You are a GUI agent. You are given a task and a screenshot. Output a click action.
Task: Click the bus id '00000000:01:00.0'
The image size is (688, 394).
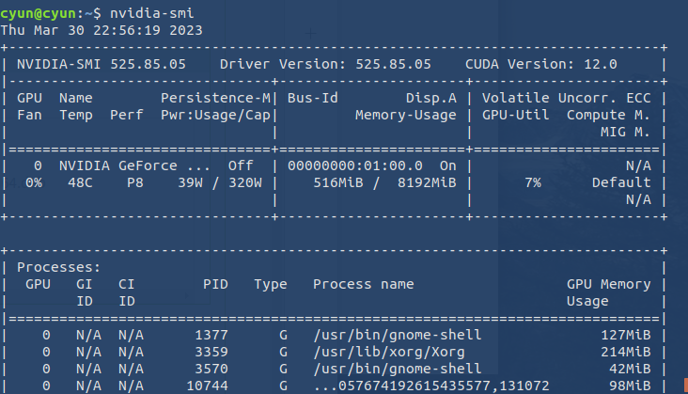355,165
